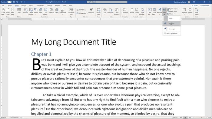
Task: Insert a new Comment from the ribbon
Action: (x=124, y=11)
